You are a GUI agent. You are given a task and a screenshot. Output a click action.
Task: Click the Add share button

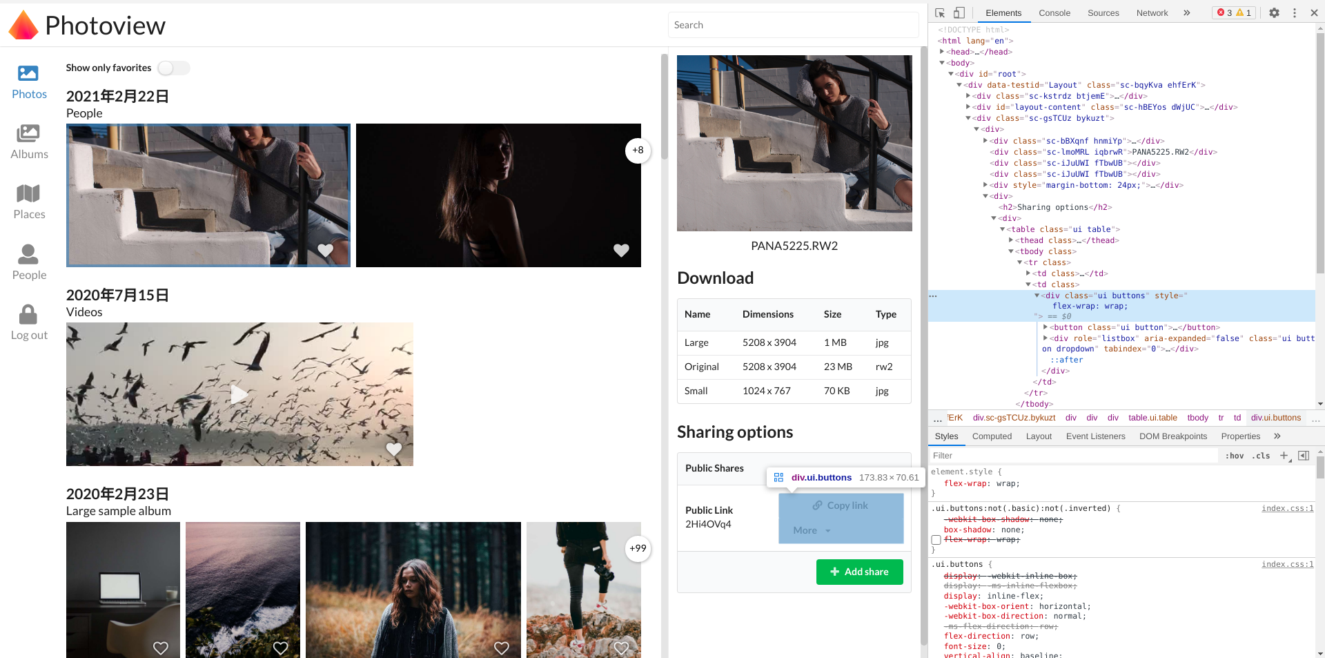859,572
